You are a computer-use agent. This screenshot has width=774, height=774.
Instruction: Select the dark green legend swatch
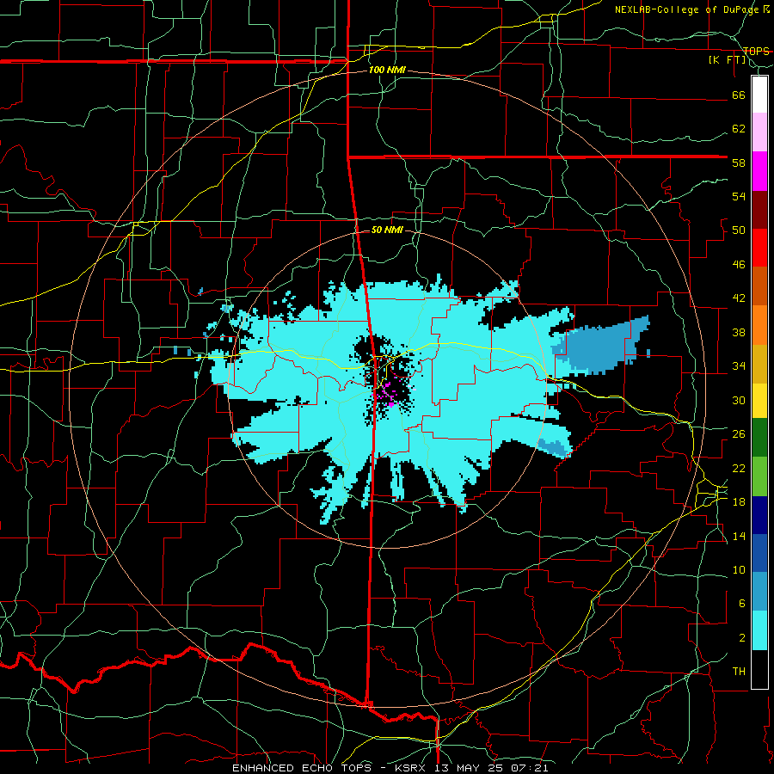click(759, 438)
